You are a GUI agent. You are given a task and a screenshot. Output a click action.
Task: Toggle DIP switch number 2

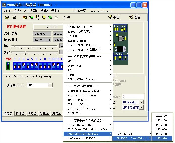(x=19, y=66)
